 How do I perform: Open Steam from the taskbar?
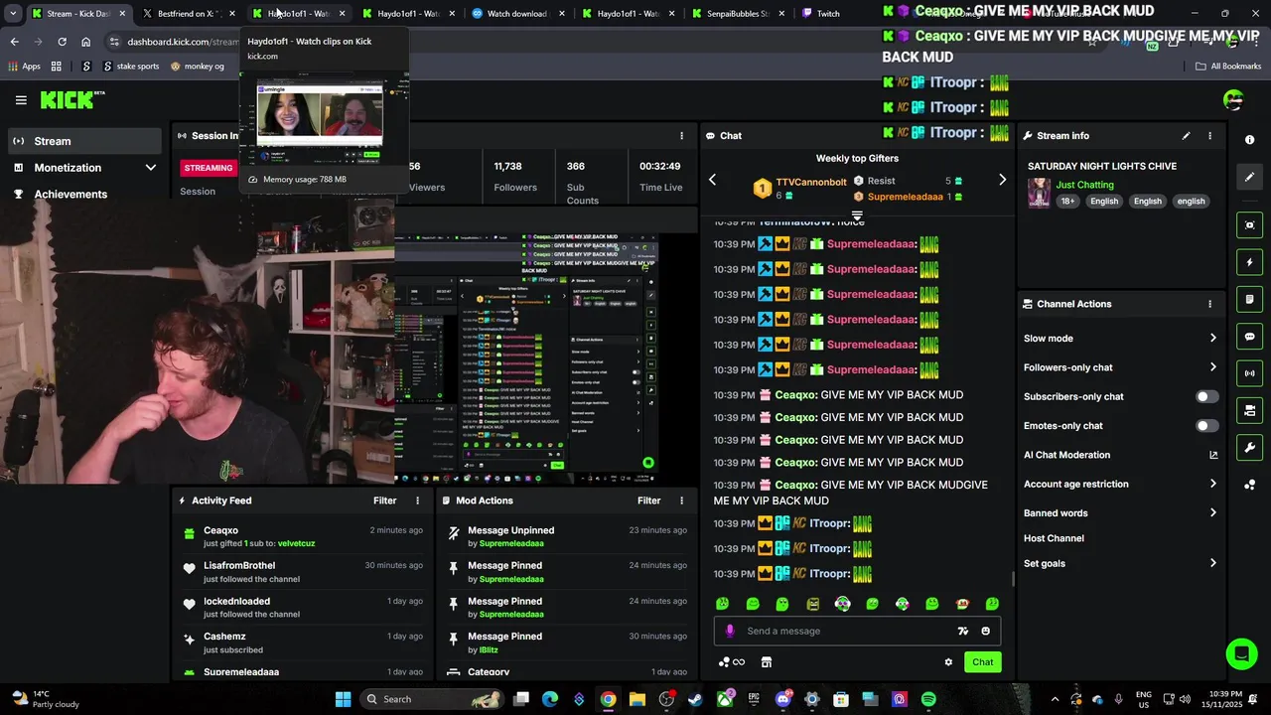coord(695,699)
